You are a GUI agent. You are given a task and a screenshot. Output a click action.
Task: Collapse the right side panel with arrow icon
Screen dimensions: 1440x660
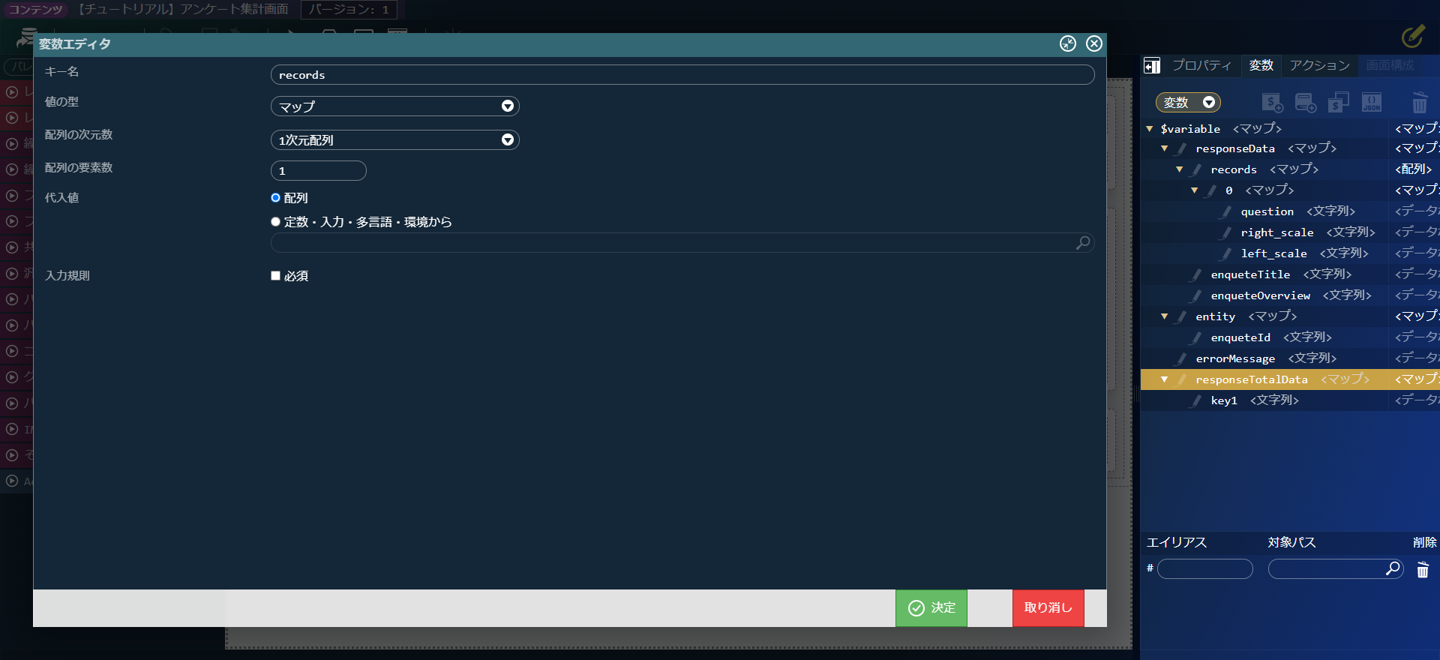(x=1152, y=66)
